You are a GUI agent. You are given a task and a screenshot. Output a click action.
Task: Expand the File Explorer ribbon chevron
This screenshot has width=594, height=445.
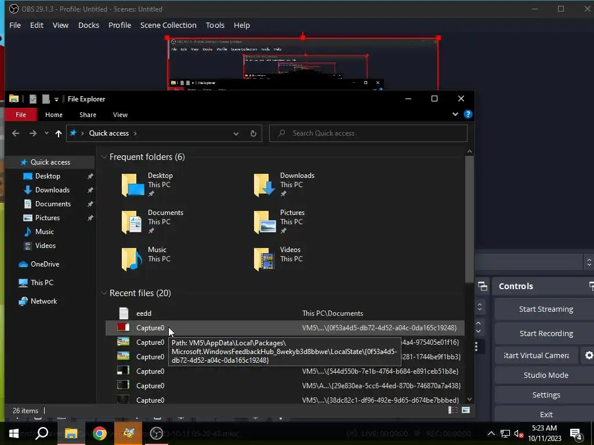(455, 114)
